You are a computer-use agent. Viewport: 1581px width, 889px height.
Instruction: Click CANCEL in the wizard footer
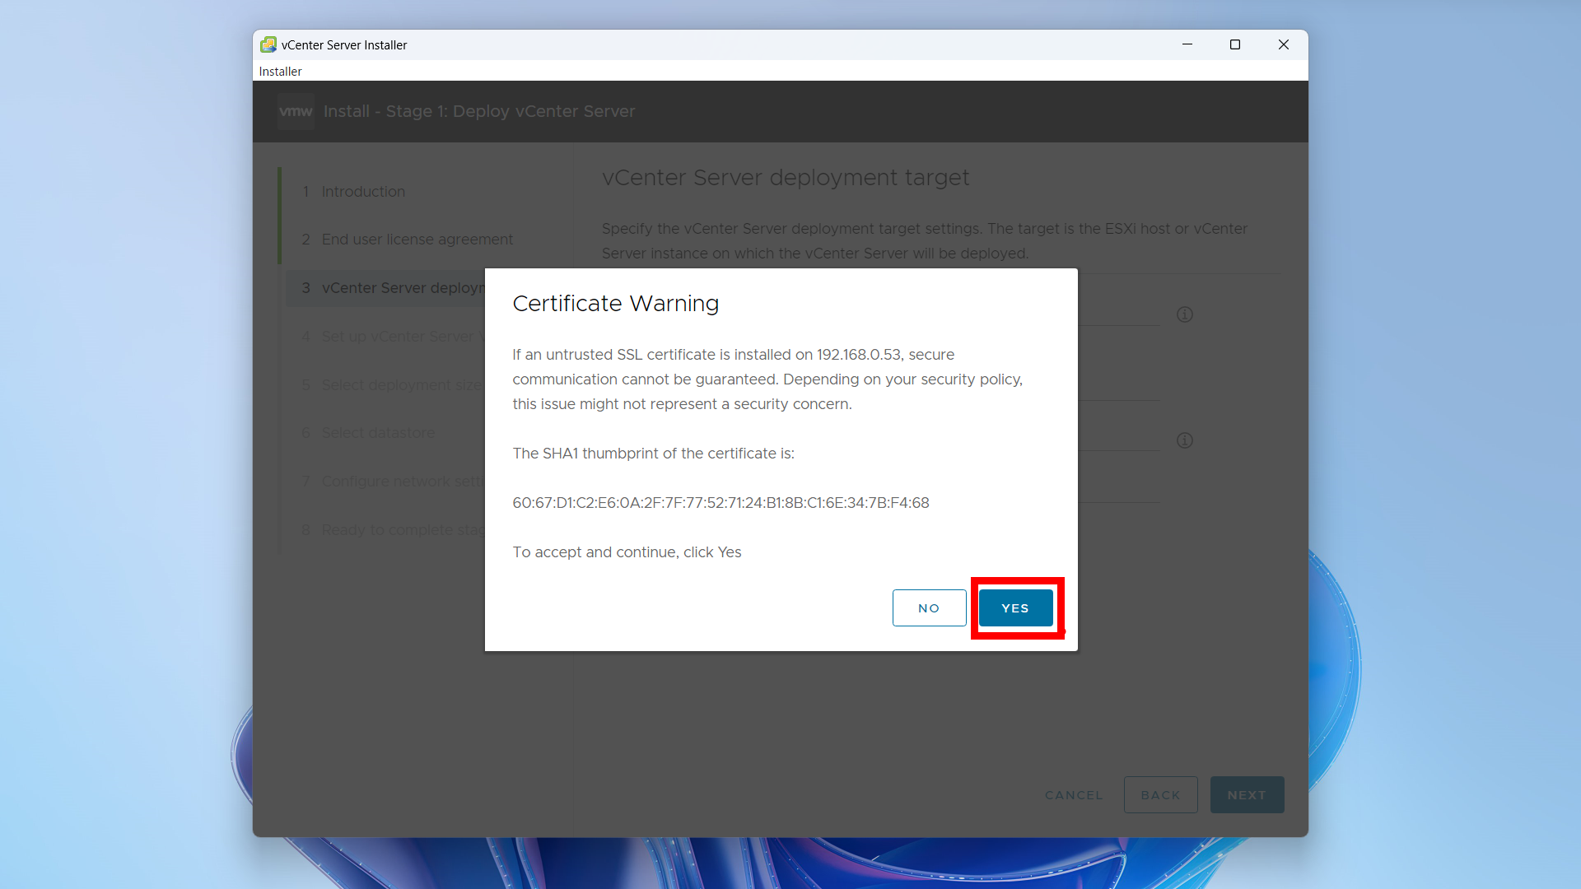click(1073, 795)
